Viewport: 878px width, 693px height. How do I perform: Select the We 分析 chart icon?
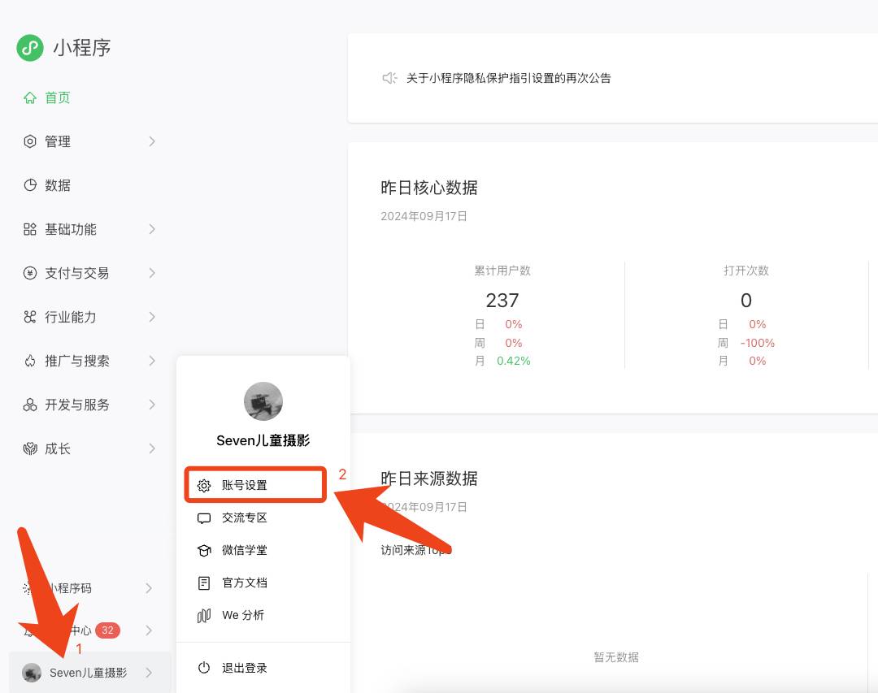[203, 615]
